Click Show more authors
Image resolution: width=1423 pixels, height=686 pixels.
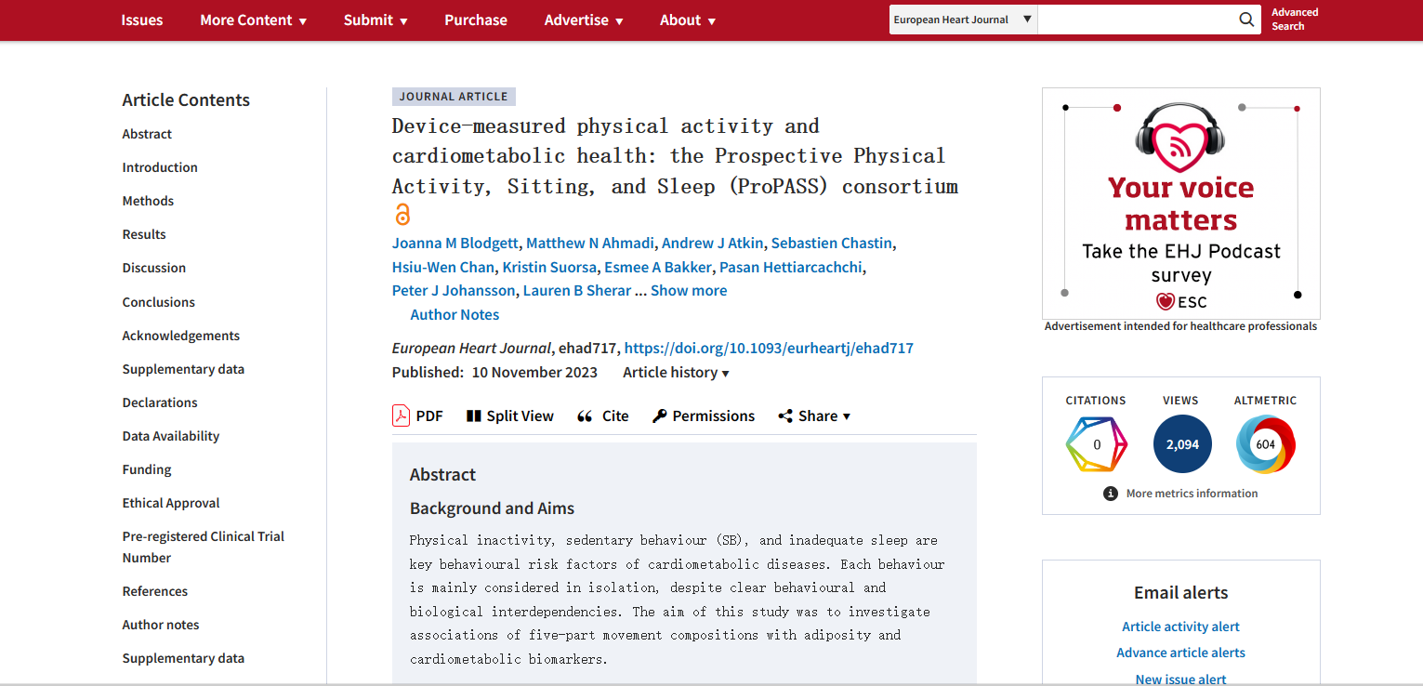689,291
